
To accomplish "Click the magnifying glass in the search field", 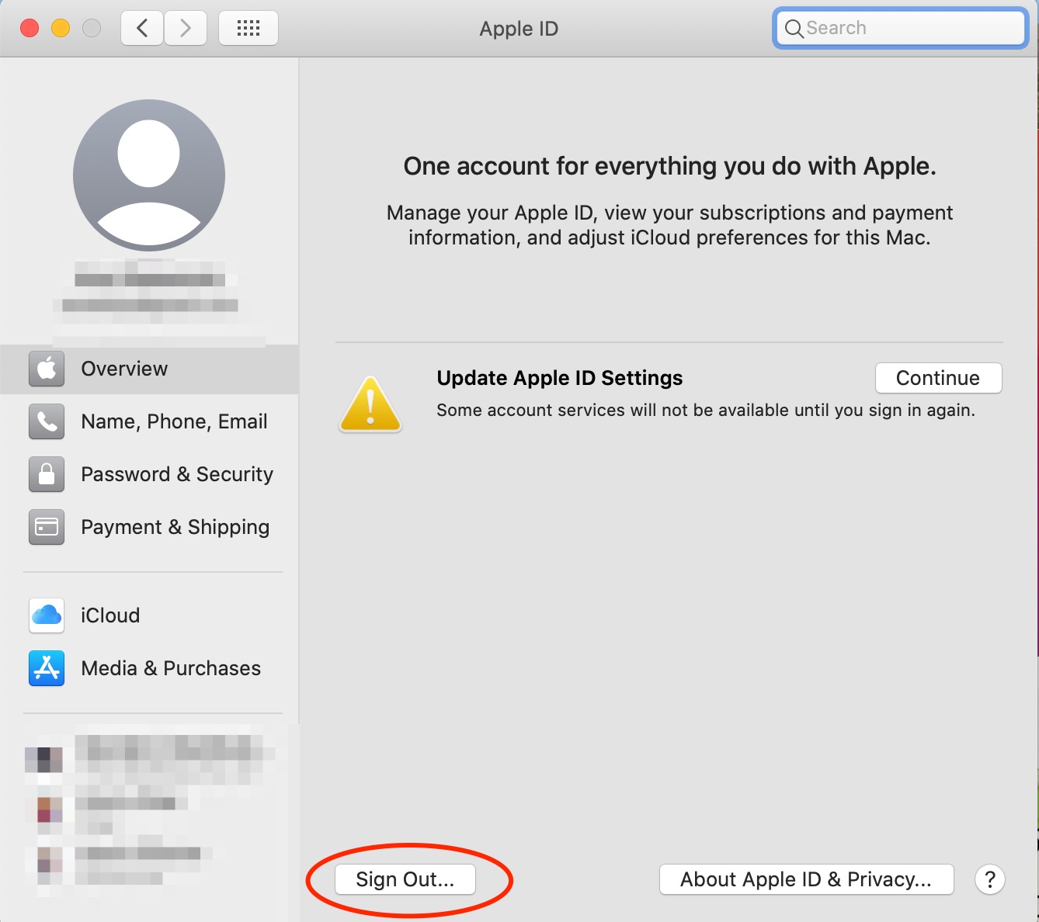I will tap(794, 29).
